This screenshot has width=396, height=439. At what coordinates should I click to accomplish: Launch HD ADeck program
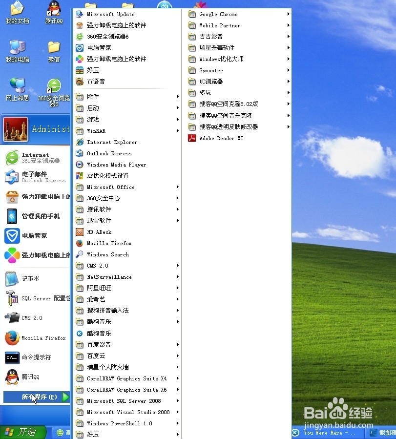pyautogui.click(x=127, y=232)
